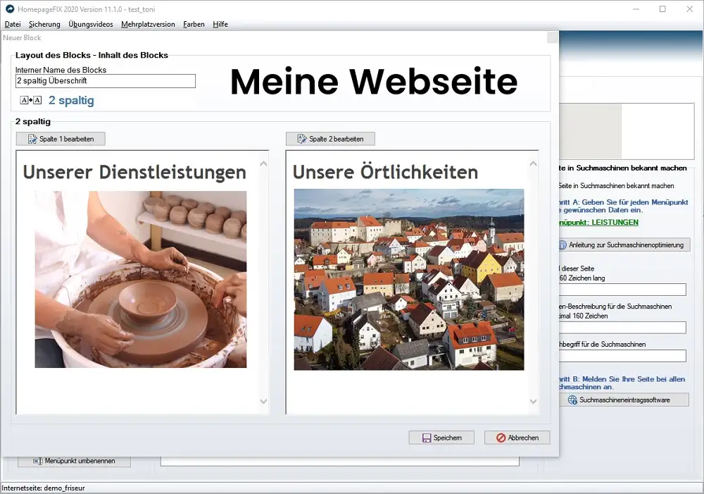Cancel the dialog via the Abbrechen button
704x494 pixels.
[x=517, y=438]
